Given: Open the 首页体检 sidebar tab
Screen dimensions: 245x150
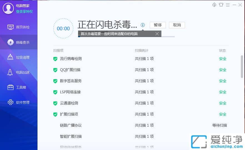Looking at the screenshot, I should 19,27.
